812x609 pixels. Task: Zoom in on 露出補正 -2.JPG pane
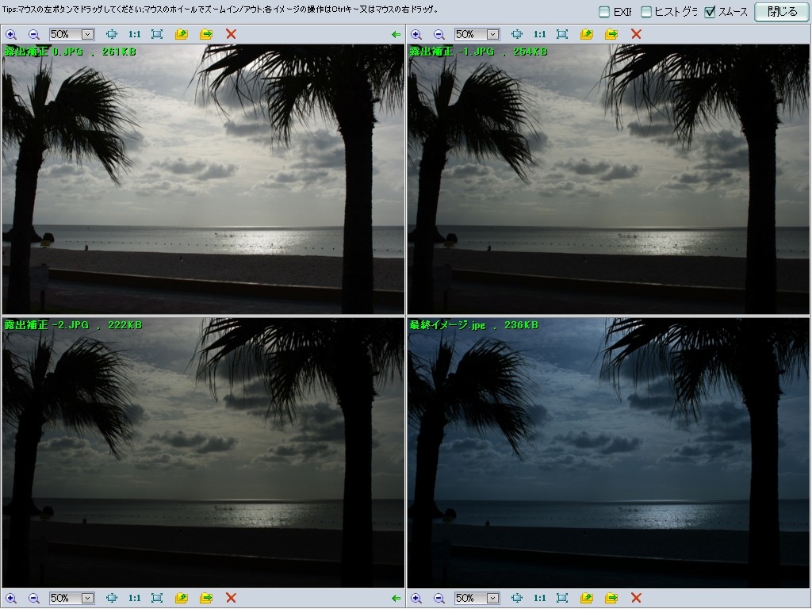coord(11,598)
